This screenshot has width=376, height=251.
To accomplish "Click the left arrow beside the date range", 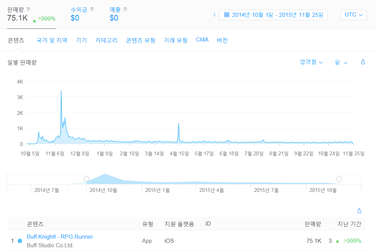I will tap(214, 15).
